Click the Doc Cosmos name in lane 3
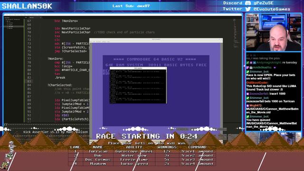 click(98, 160)
